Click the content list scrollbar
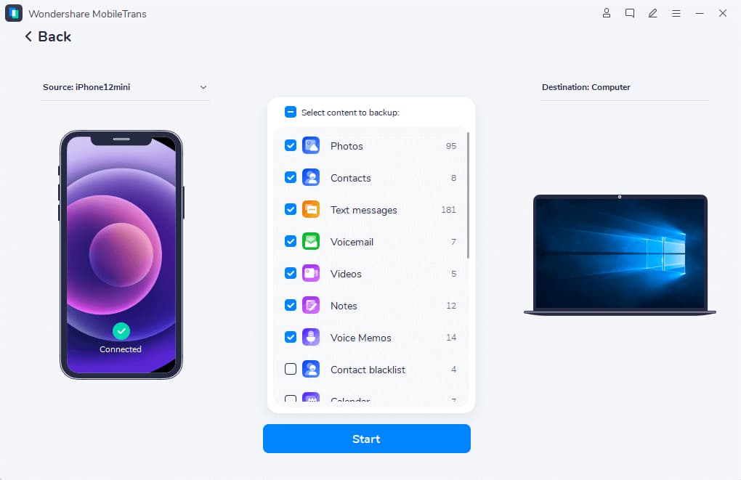 468,195
